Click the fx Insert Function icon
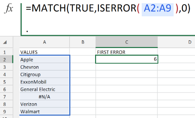This screenshot has height=118, width=195. [9, 8]
